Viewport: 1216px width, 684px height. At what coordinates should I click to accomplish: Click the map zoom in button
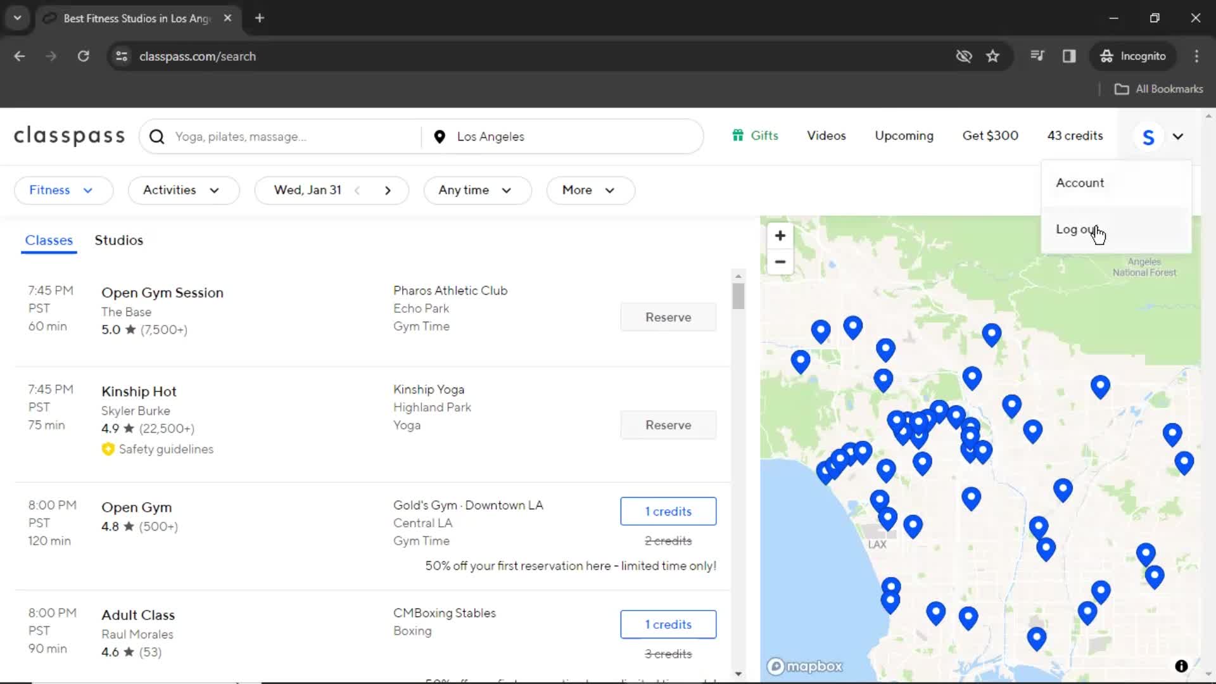click(780, 236)
